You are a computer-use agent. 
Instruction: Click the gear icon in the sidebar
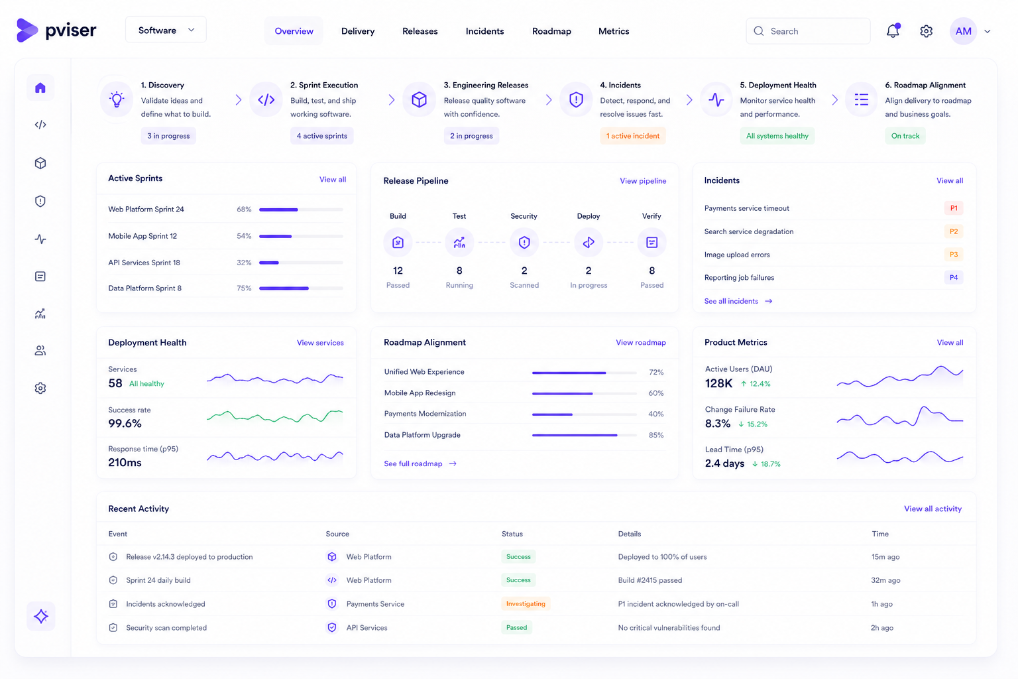(40, 388)
